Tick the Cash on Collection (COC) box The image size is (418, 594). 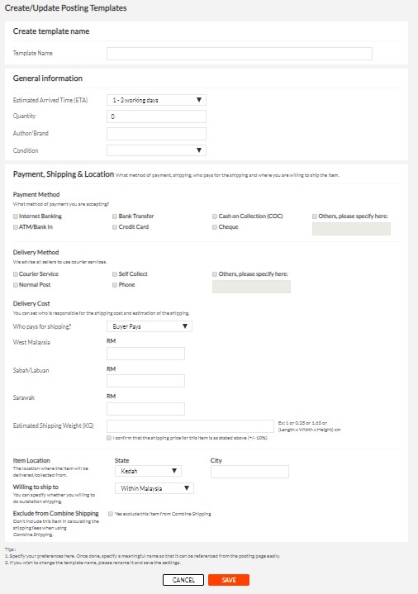point(215,216)
